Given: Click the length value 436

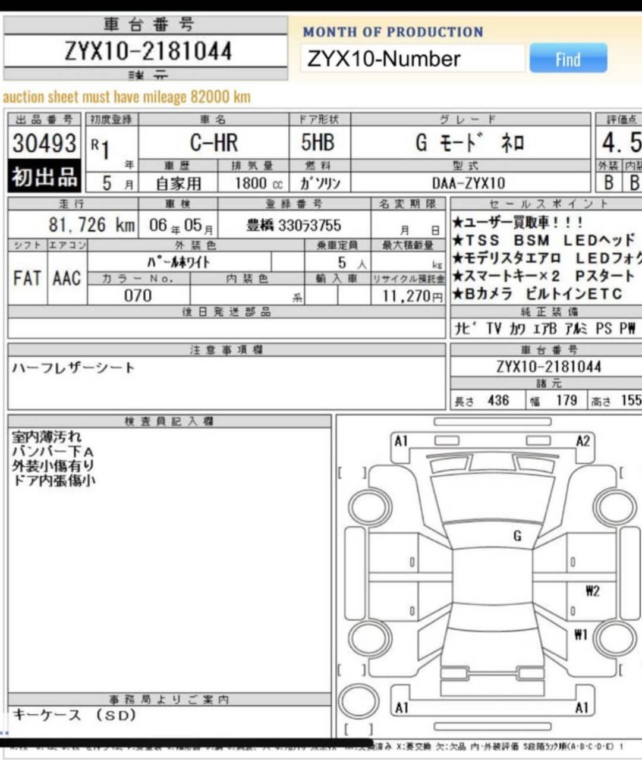Looking at the screenshot, I should pyautogui.click(x=498, y=400).
